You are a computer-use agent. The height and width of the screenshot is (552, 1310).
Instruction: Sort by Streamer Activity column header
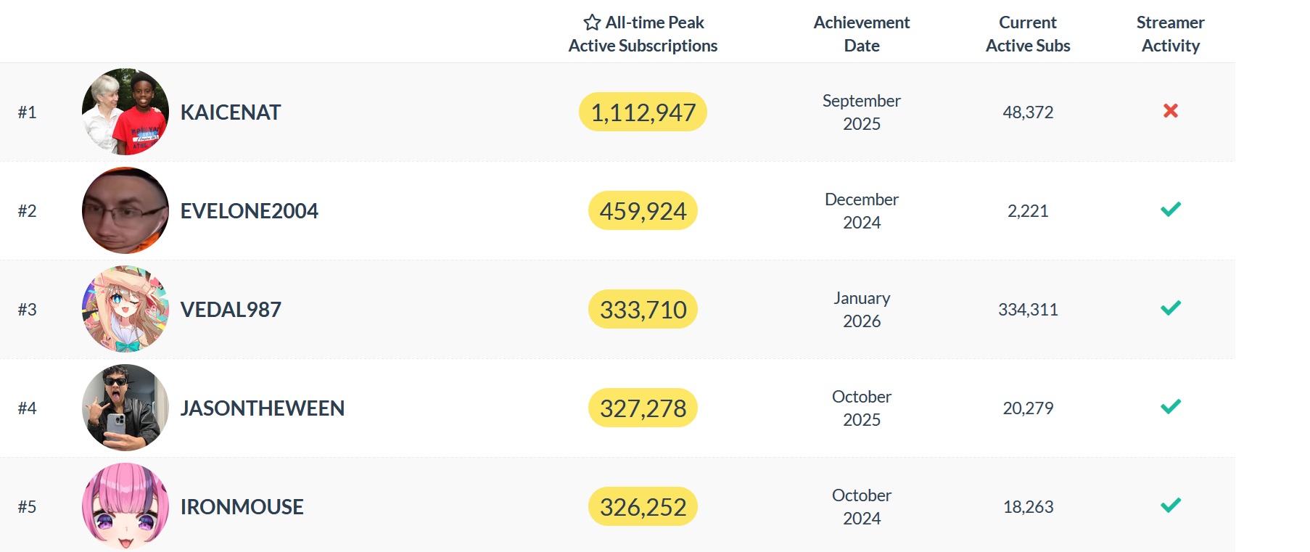(x=1170, y=34)
